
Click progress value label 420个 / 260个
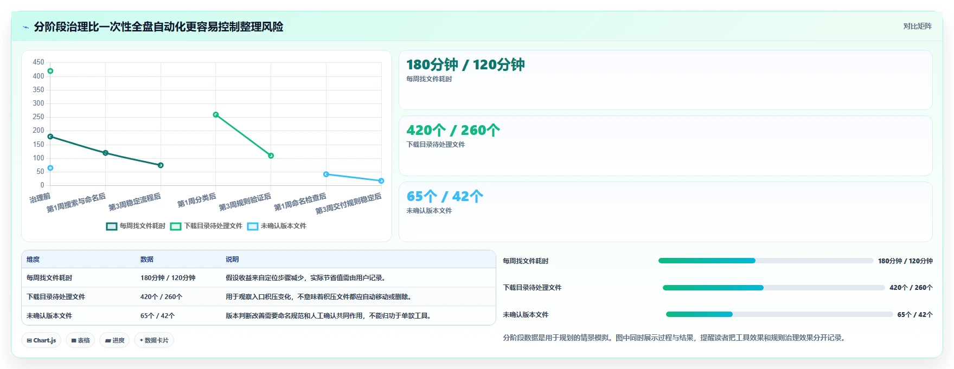coord(911,288)
